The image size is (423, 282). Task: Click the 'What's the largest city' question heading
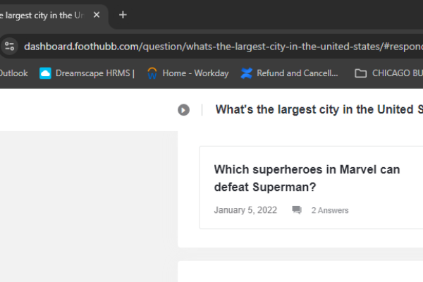pos(317,109)
